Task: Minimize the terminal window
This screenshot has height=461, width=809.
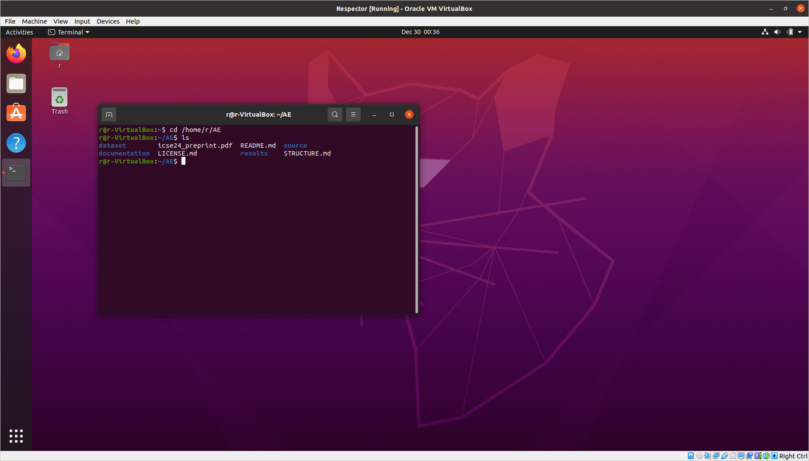Action: [374, 114]
